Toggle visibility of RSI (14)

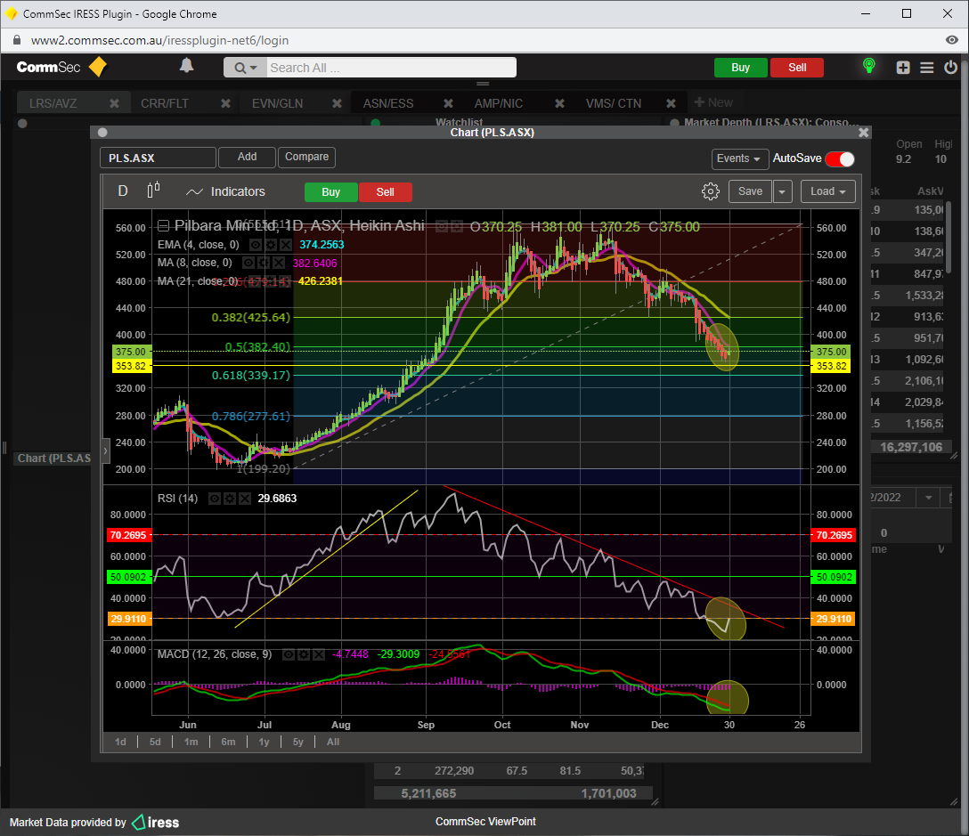215,499
